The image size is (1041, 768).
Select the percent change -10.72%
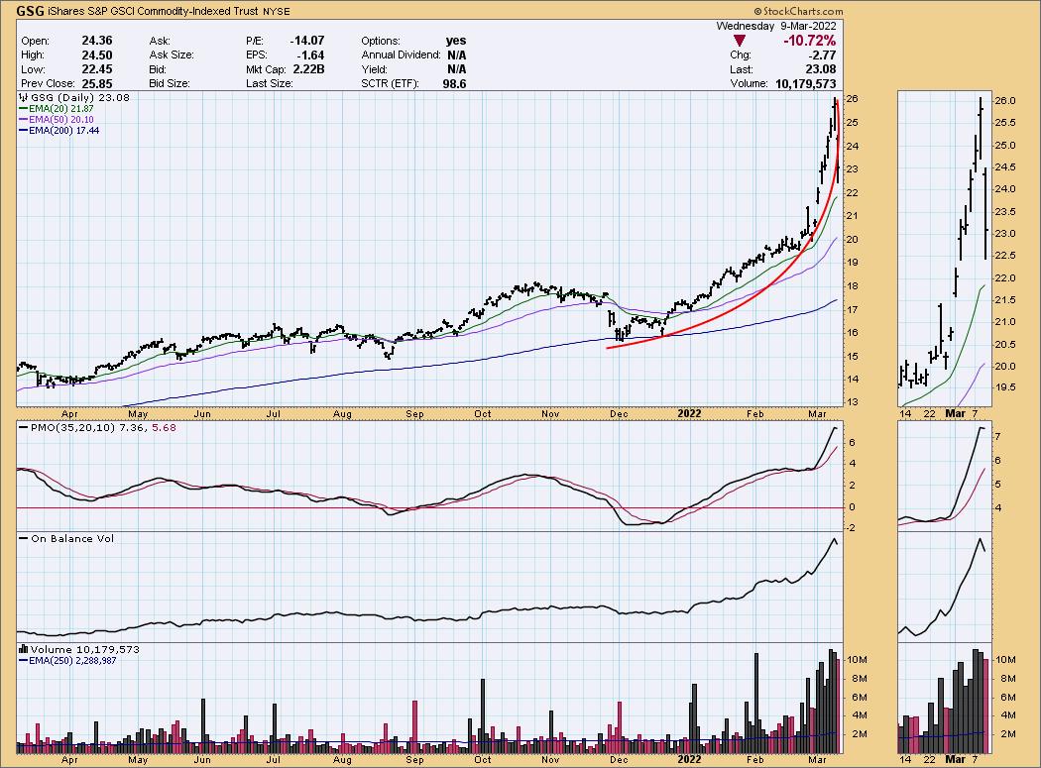pyautogui.click(x=809, y=41)
